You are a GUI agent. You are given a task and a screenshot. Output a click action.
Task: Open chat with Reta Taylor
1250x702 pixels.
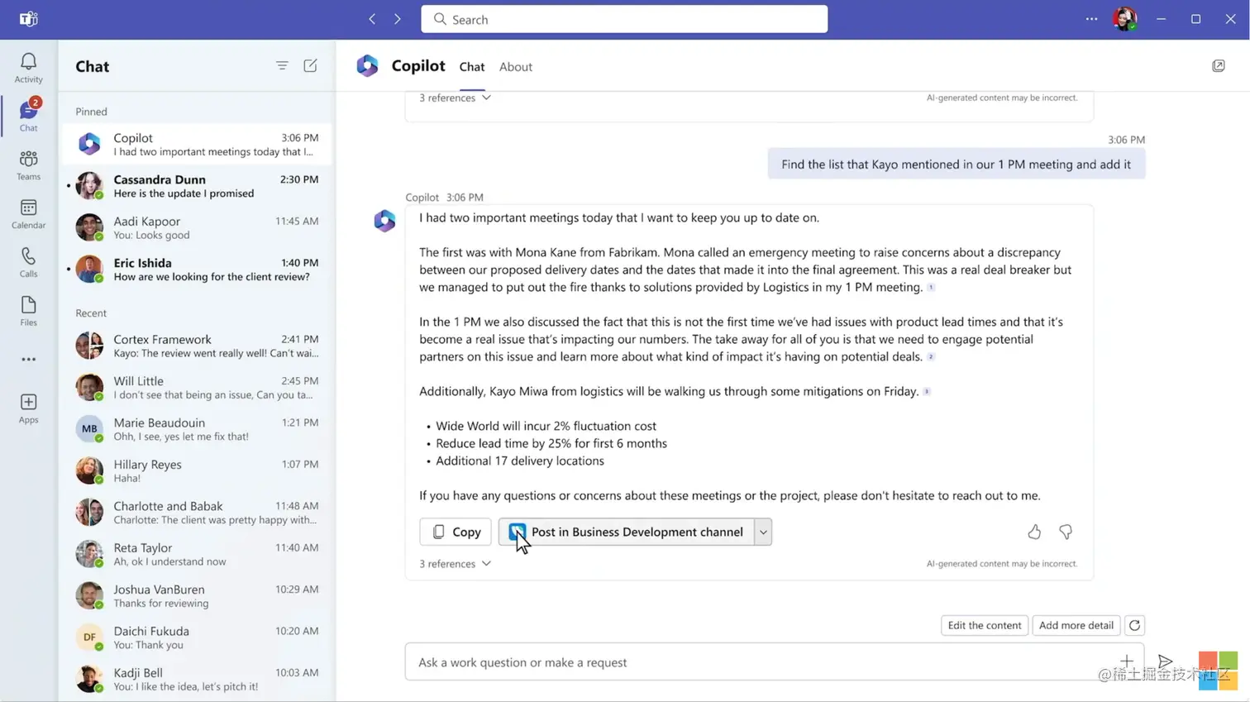pyautogui.click(x=198, y=554)
